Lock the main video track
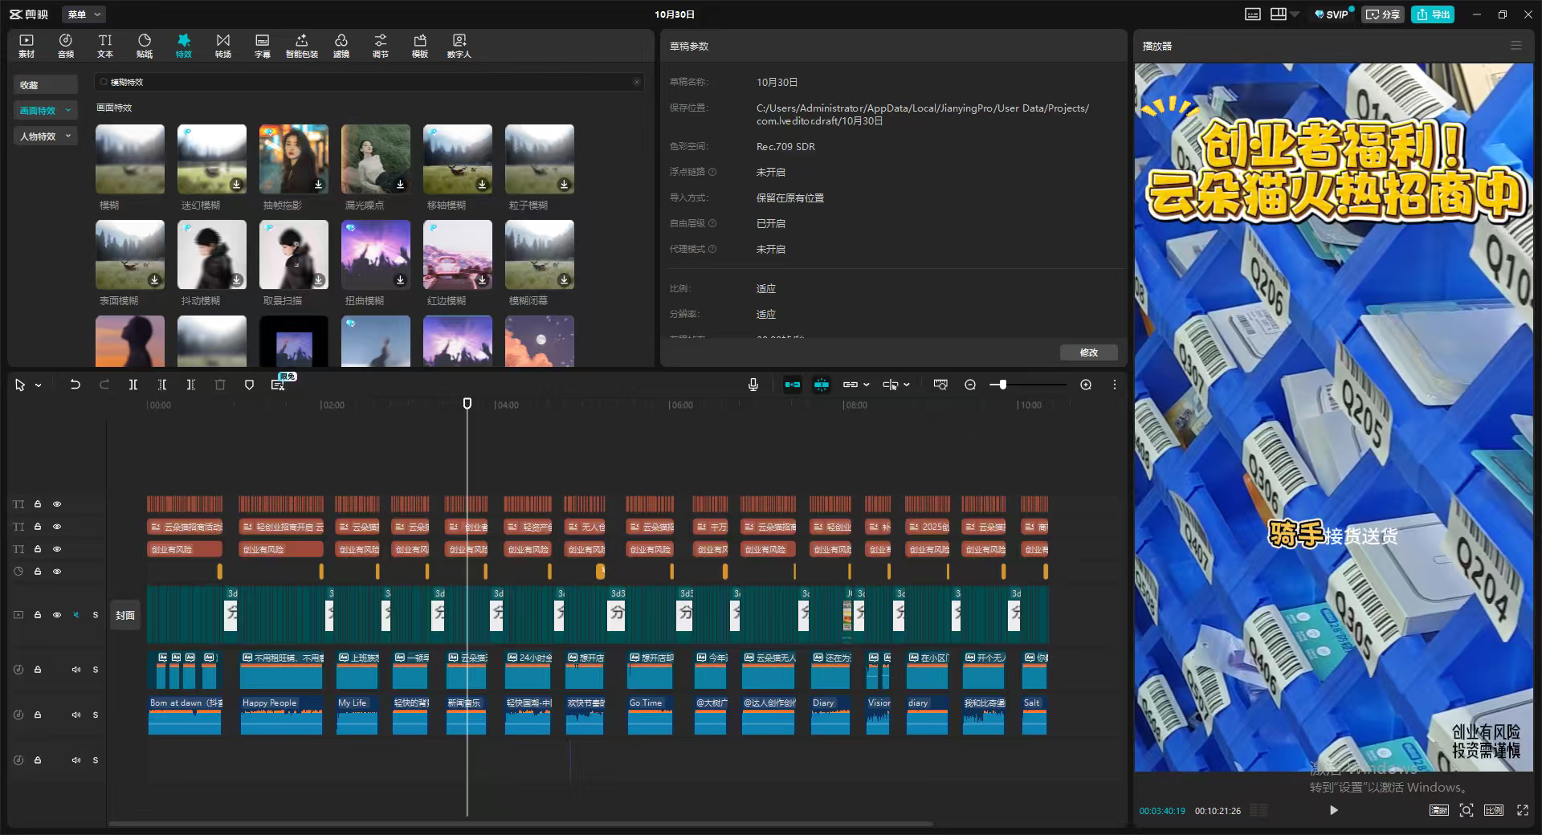Image resolution: width=1542 pixels, height=835 pixels. (38, 615)
